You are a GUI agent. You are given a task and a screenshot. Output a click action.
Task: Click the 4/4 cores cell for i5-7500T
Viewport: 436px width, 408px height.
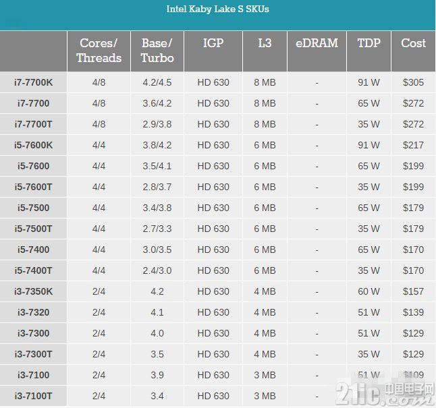click(99, 229)
